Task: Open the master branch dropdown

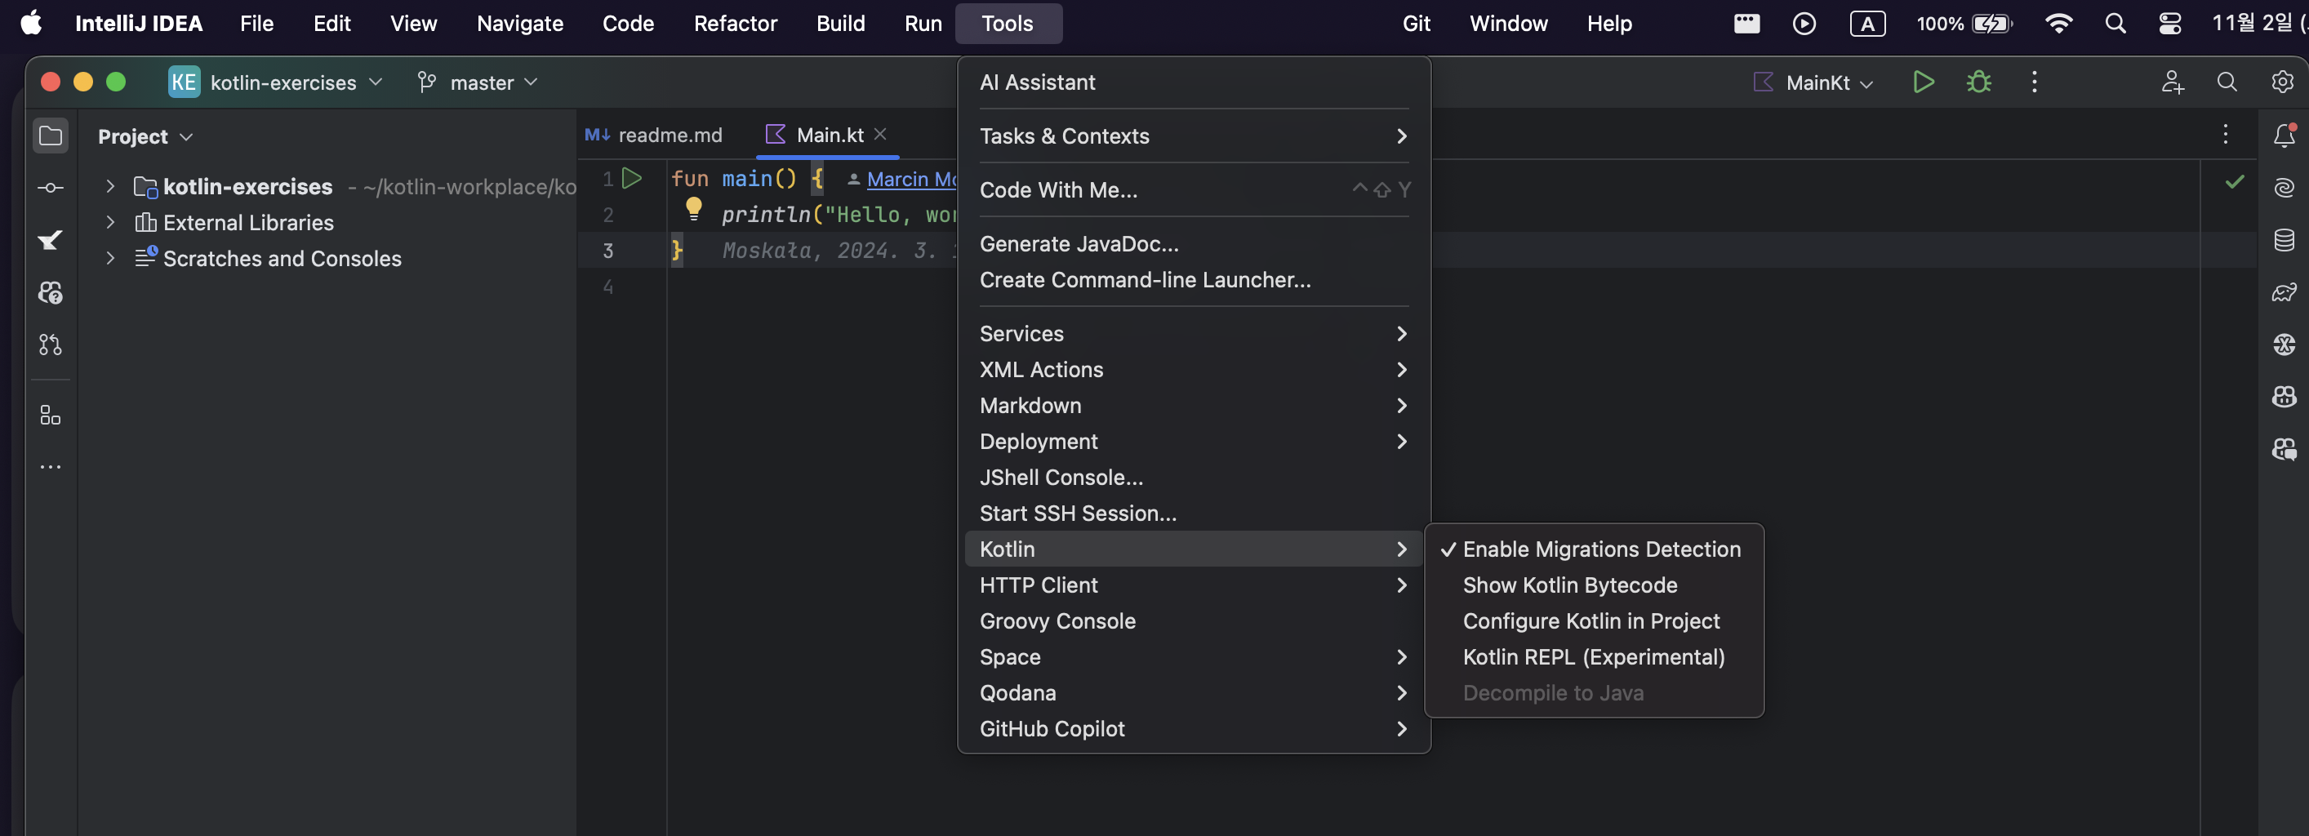Action: [477, 82]
